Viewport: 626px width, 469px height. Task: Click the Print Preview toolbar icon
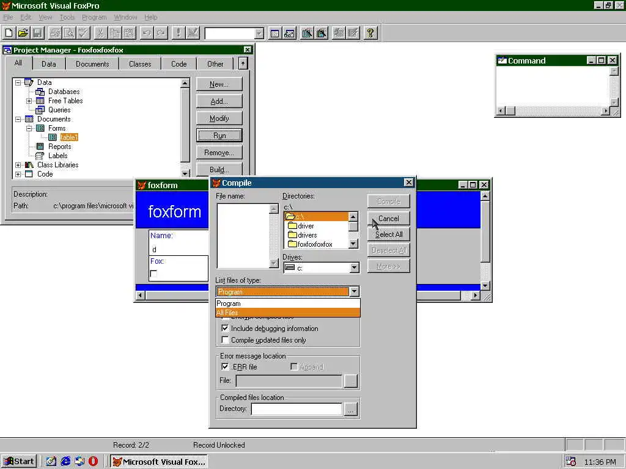(69, 33)
